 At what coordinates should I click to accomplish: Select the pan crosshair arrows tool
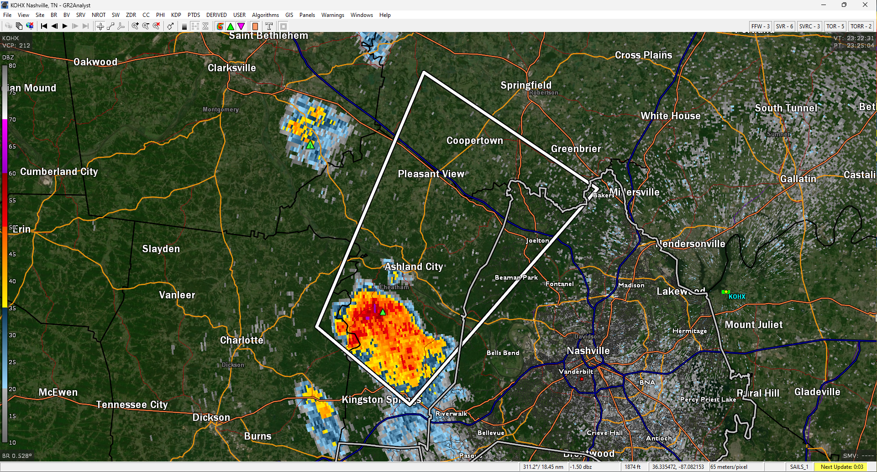click(100, 26)
